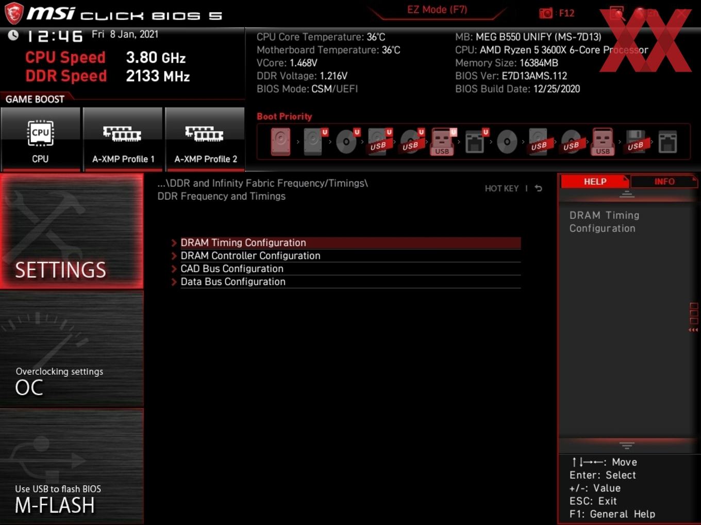This screenshot has width=701, height=525.
Task: Click the DDR Frequency and Timings heading
Action: (222, 196)
